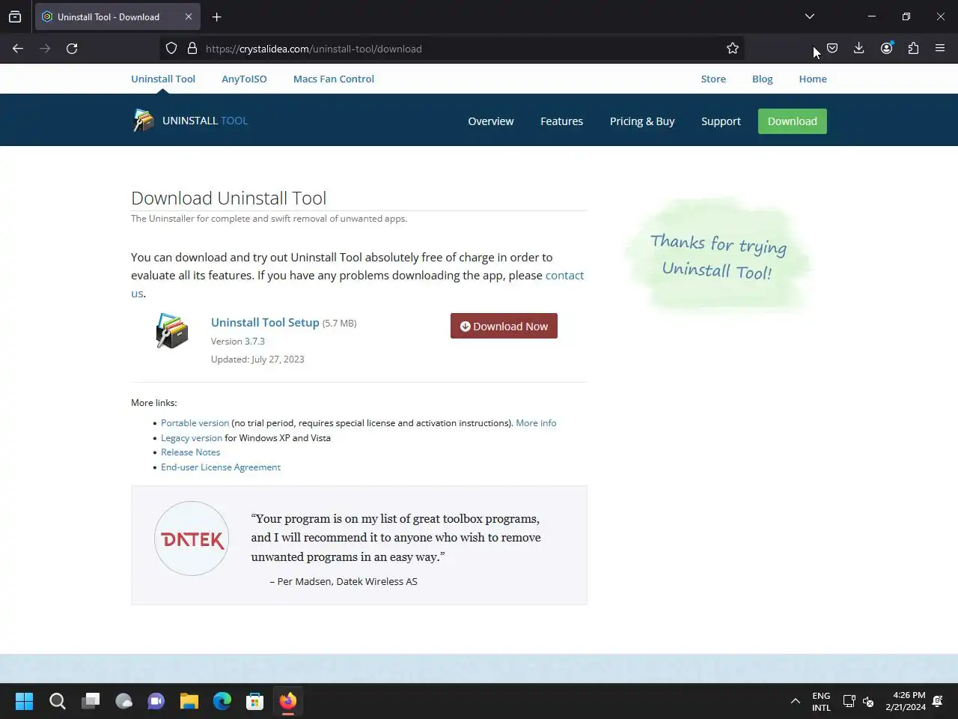Click the ENG INTL language indicator
Screen dimensions: 958x719
point(821,702)
